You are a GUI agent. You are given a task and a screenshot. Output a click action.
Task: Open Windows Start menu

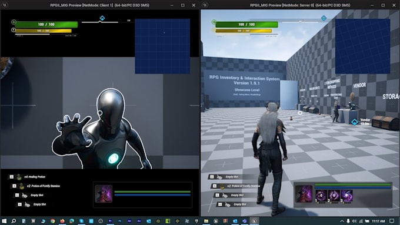click(x=4, y=221)
